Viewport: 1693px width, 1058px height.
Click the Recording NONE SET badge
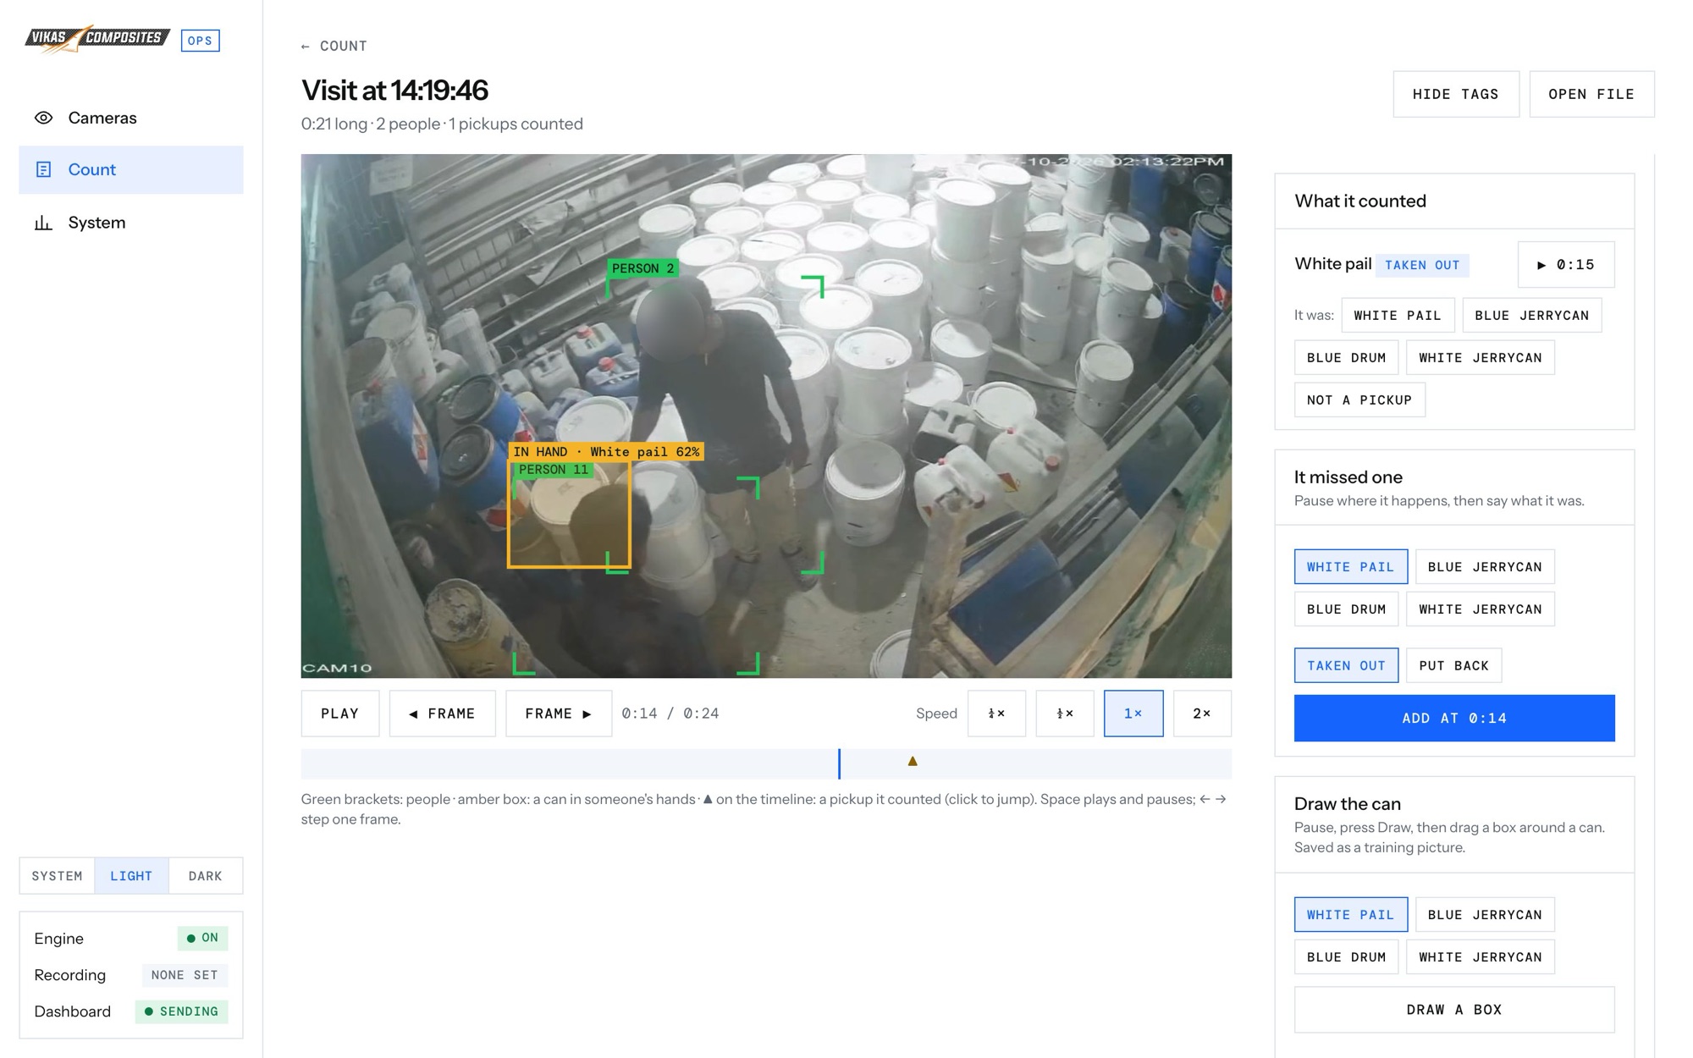[x=185, y=975]
